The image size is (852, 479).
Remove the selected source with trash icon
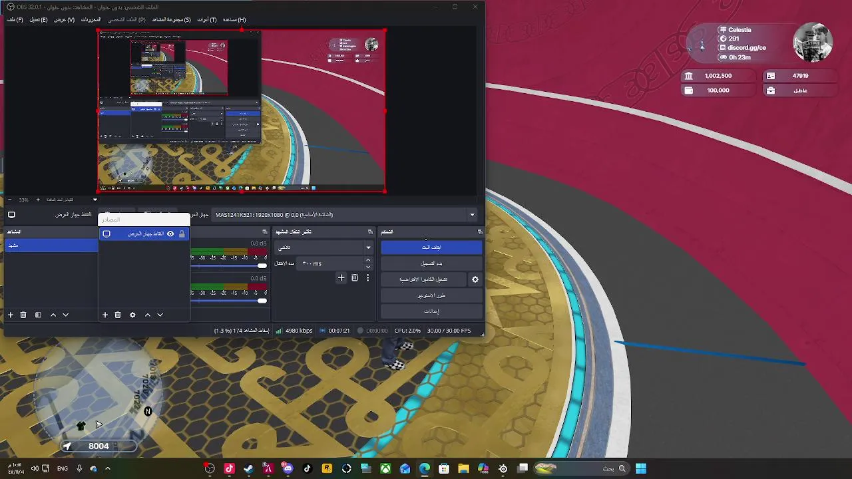click(118, 315)
